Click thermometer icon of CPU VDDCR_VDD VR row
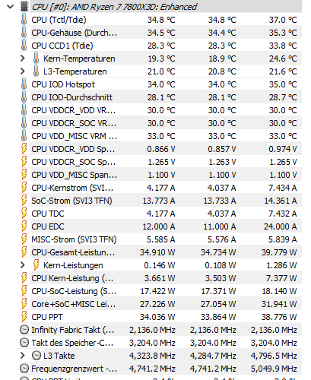Viewport: 311px width, 380px height. (24, 110)
